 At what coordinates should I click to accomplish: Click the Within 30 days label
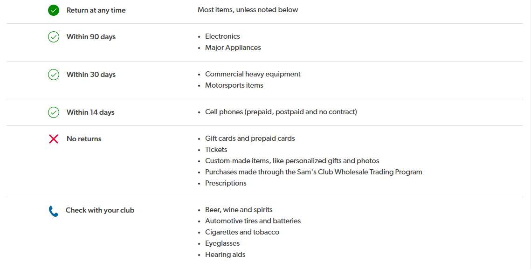pos(91,75)
